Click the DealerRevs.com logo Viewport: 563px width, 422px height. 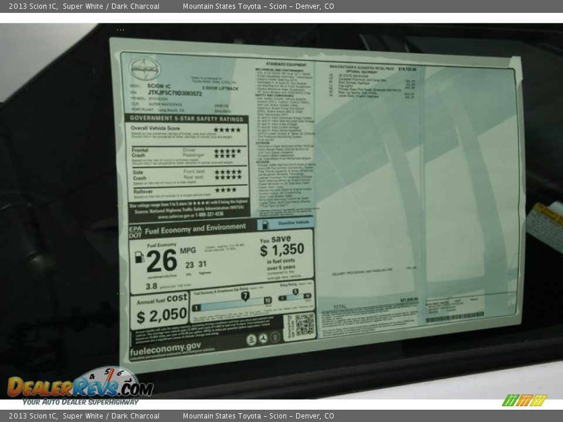(x=80, y=386)
